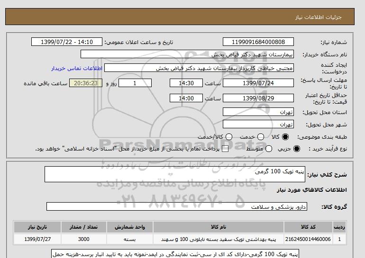365x258 pixels.
Task: Click the need date cell 1399/07/27
Action: 37,239
